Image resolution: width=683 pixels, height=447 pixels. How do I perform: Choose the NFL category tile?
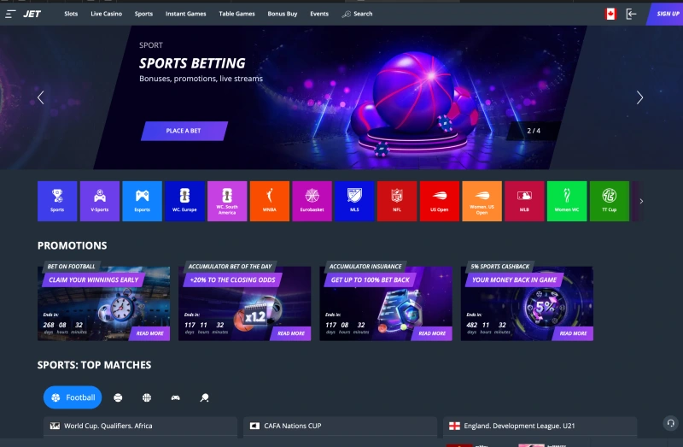pyautogui.click(x=396, y=201)
